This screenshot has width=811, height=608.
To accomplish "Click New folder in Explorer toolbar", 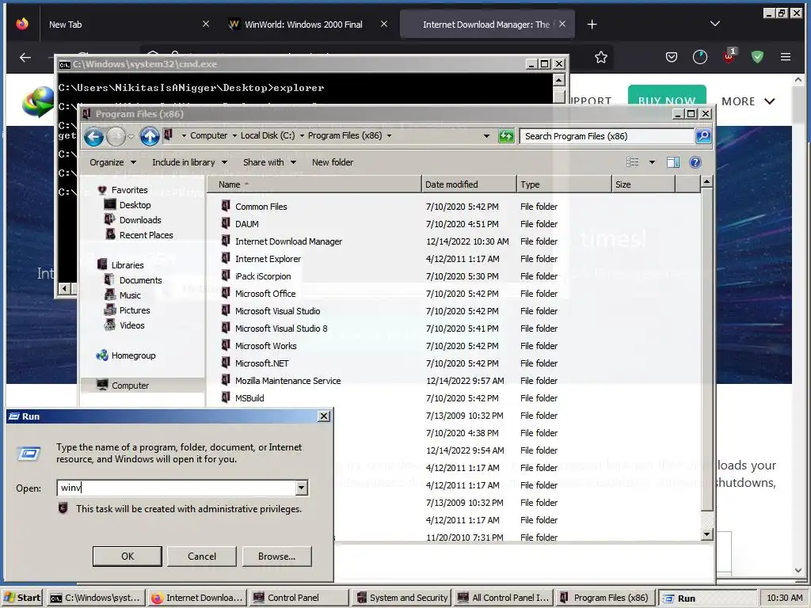I will (333, 162).
